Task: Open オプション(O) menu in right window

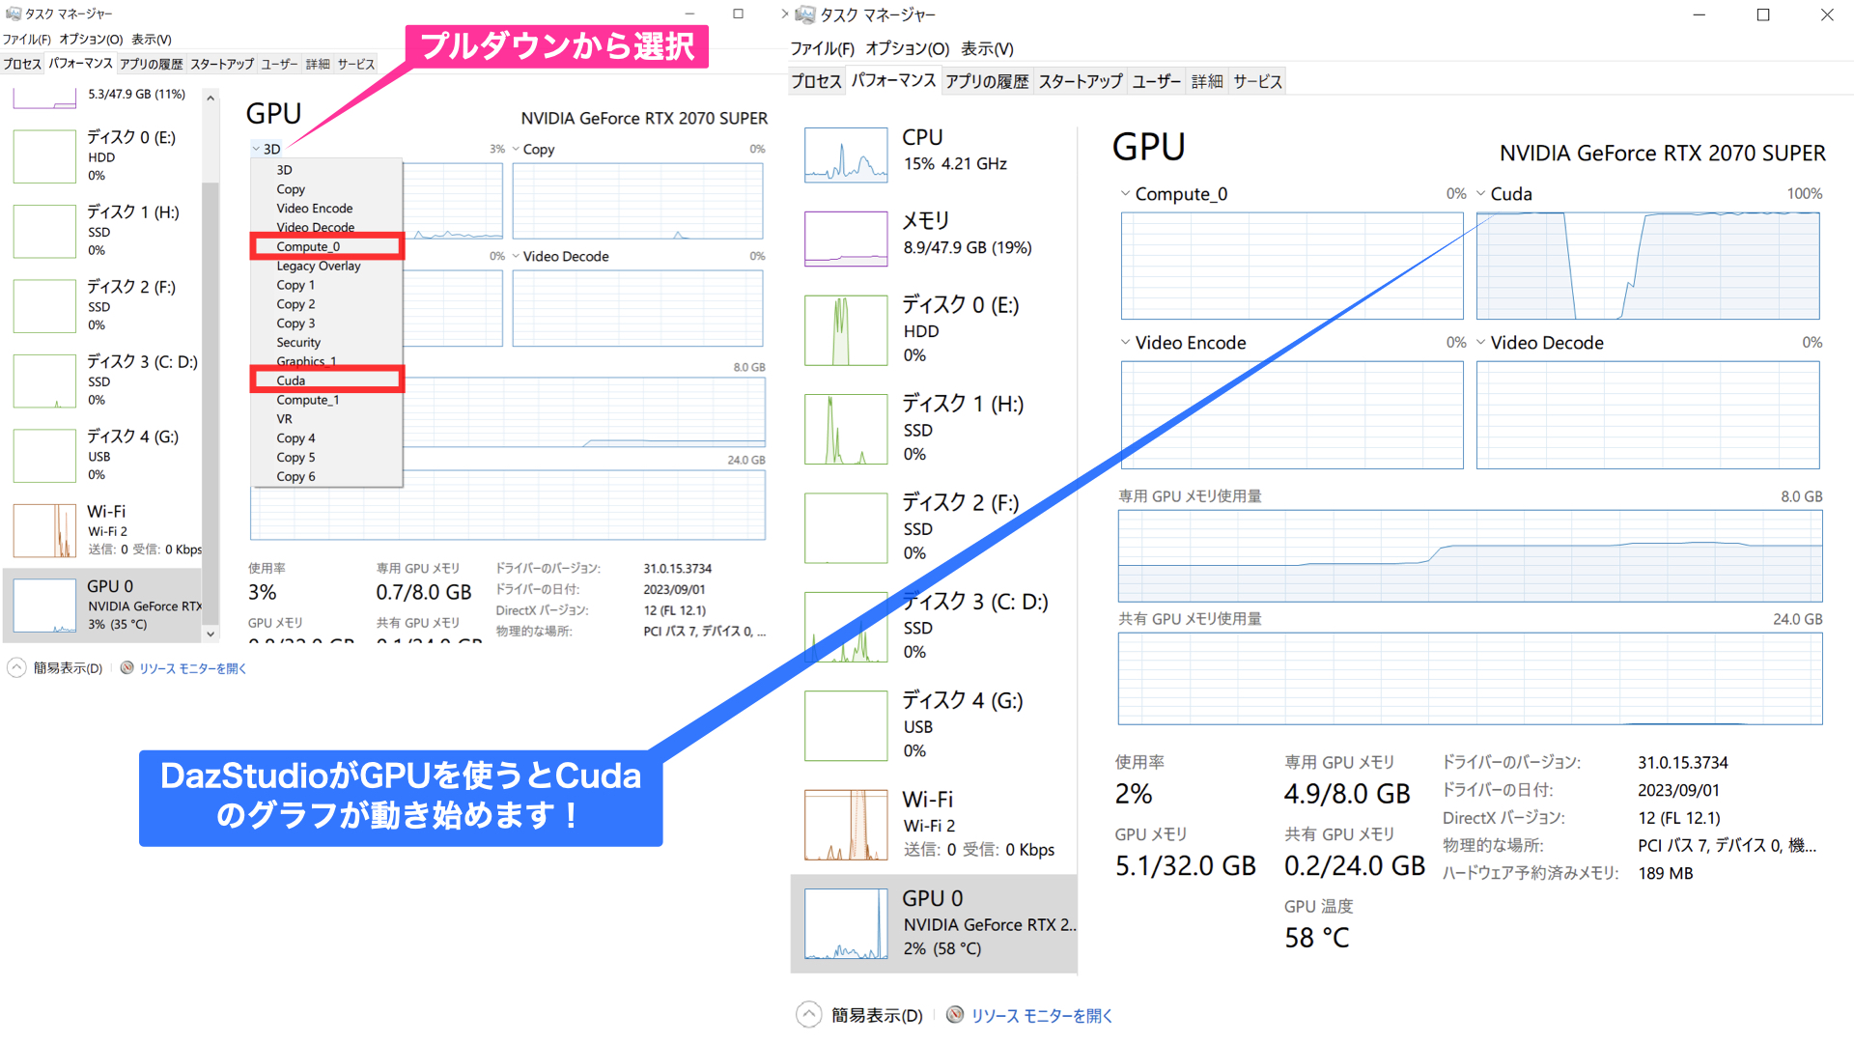Action: pos(907,48)
